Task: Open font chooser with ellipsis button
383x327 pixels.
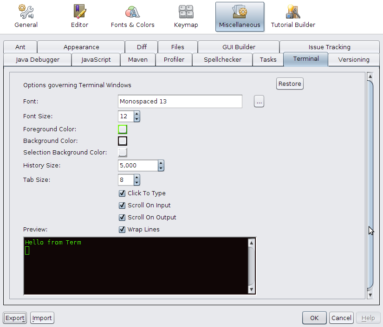Action: point(259,101)
